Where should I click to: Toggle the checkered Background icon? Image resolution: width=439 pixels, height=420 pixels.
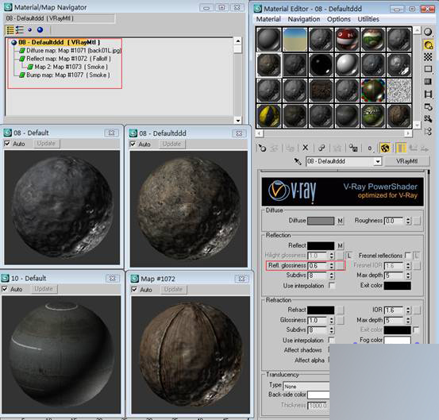(428, 57)
